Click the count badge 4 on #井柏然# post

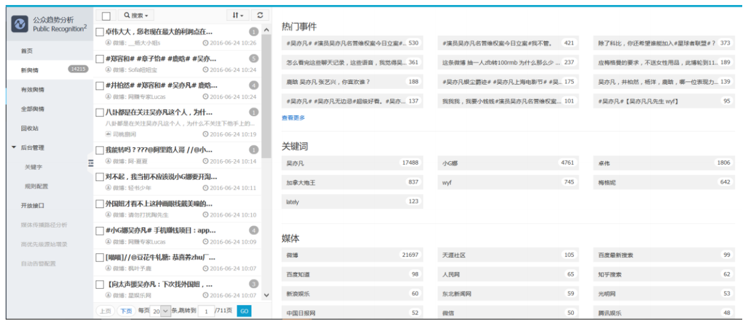coord(254,86)
